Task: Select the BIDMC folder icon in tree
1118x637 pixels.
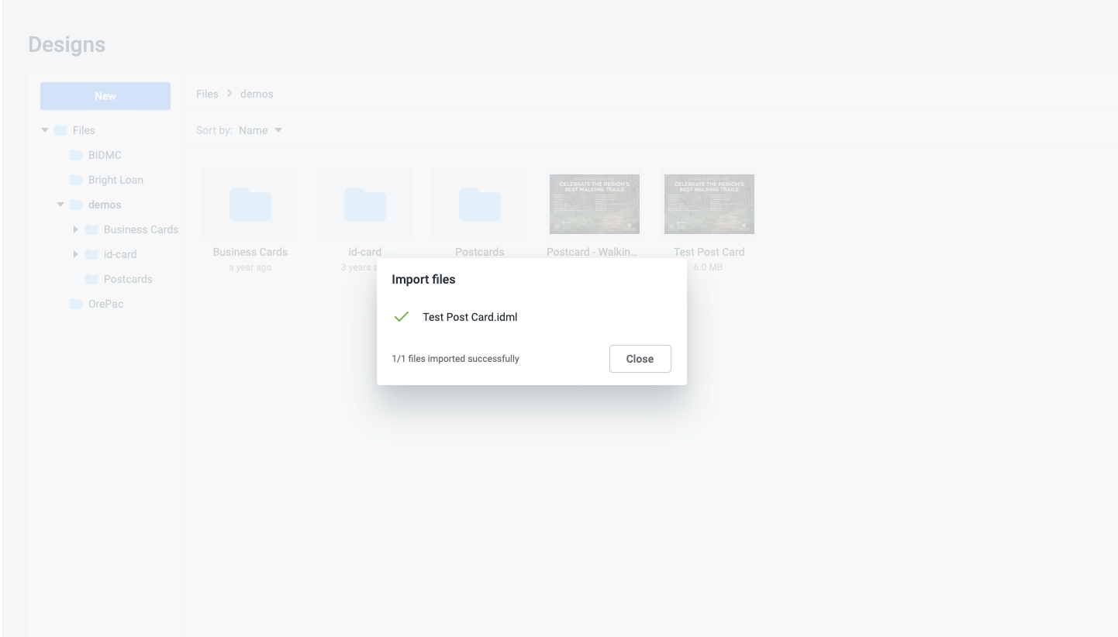Action: 76,155
